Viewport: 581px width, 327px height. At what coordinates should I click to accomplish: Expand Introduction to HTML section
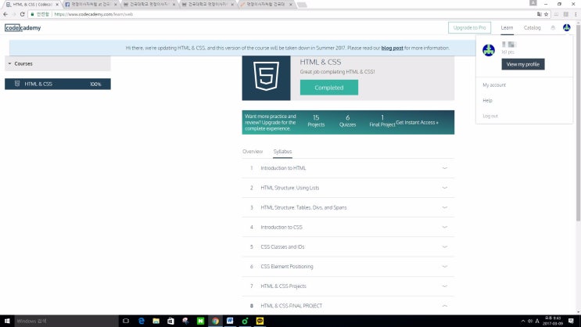(x=444, y=168)
